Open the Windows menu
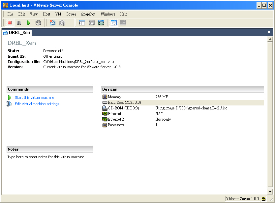Image resolution: width=275 pixels, height=203 pixels. pos(108,14)
